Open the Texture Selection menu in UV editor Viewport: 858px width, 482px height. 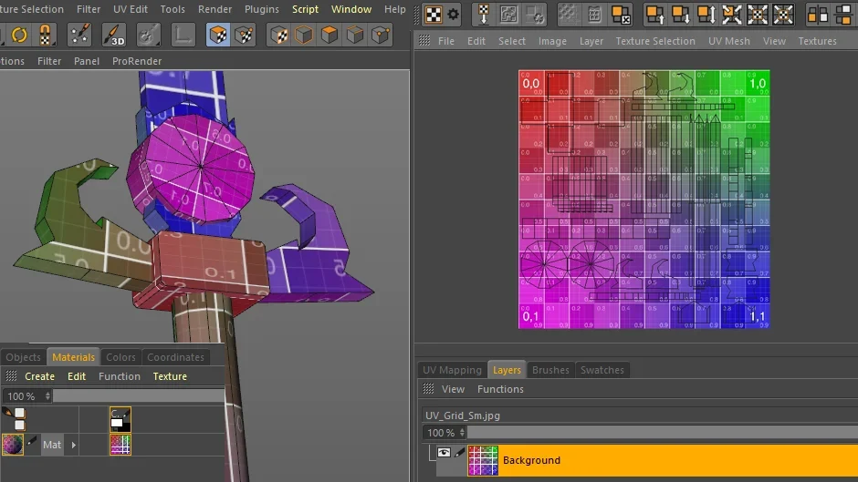pyautogui.click(x=655, y=41)
